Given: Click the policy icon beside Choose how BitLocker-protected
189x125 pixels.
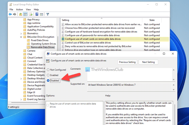Looking at the screenshot, I should [63, 28].
